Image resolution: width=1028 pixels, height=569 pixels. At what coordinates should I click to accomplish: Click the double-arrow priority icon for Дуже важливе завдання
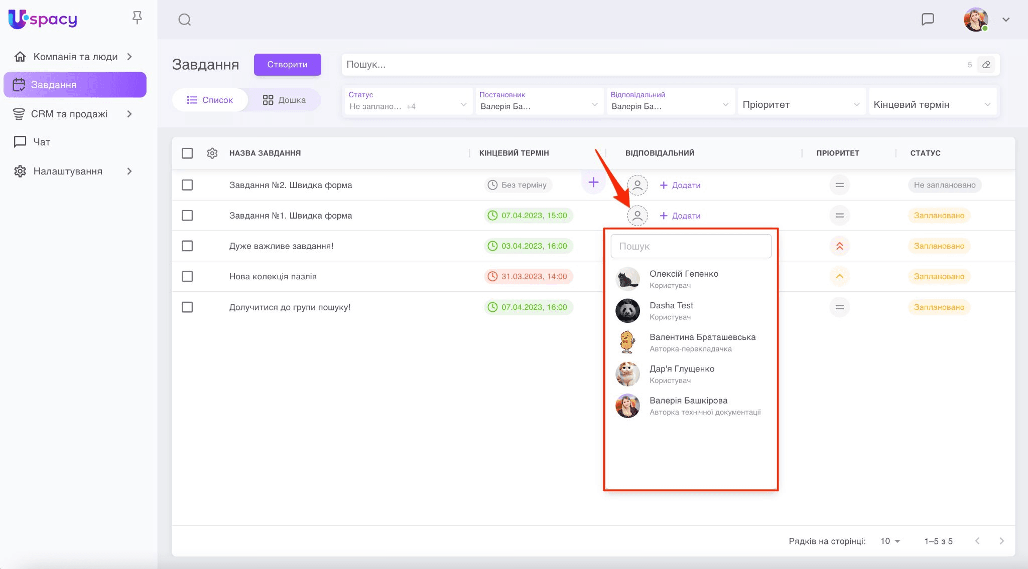click(839, 246)
